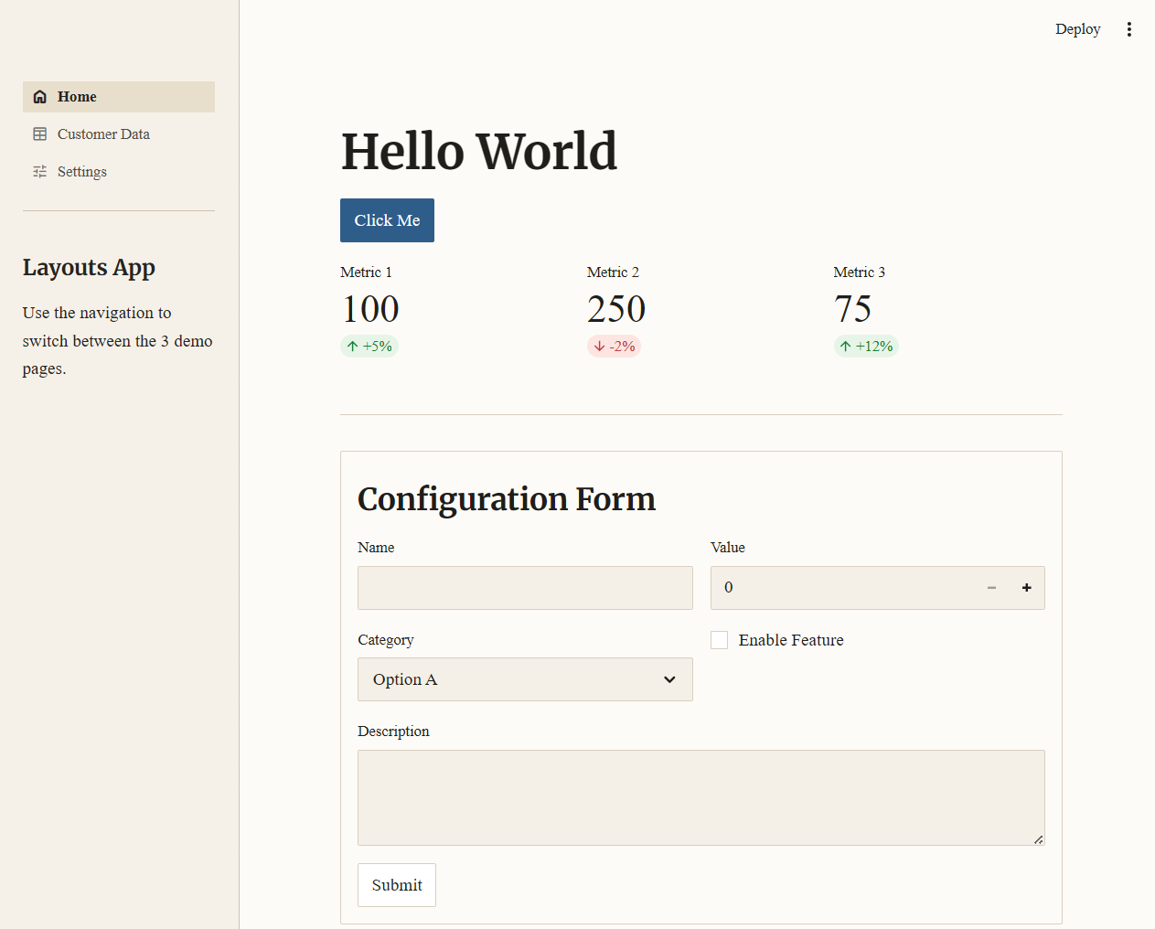Click the Metric 3 +12% delta badge
The image size is (1155, 929).
coord(866,347)
